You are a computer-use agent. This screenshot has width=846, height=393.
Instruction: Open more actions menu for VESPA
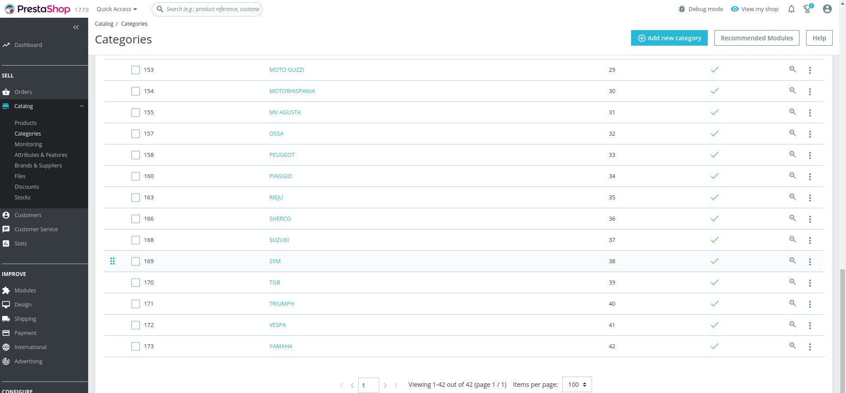[x=810, y=325]
